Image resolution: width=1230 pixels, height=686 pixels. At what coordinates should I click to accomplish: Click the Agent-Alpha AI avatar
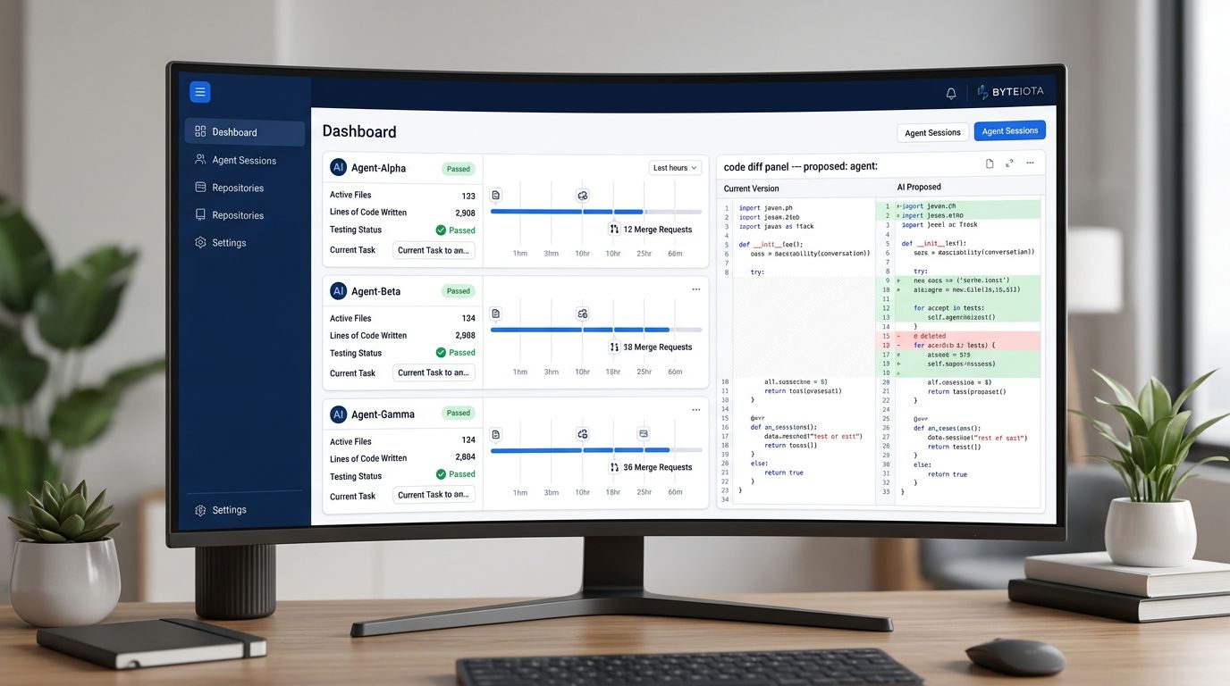pos(338,167)
